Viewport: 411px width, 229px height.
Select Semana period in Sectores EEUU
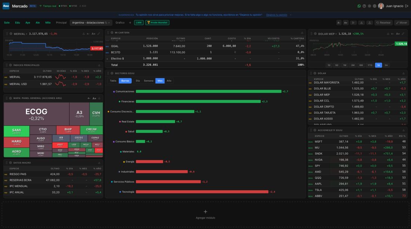(148, 81)
